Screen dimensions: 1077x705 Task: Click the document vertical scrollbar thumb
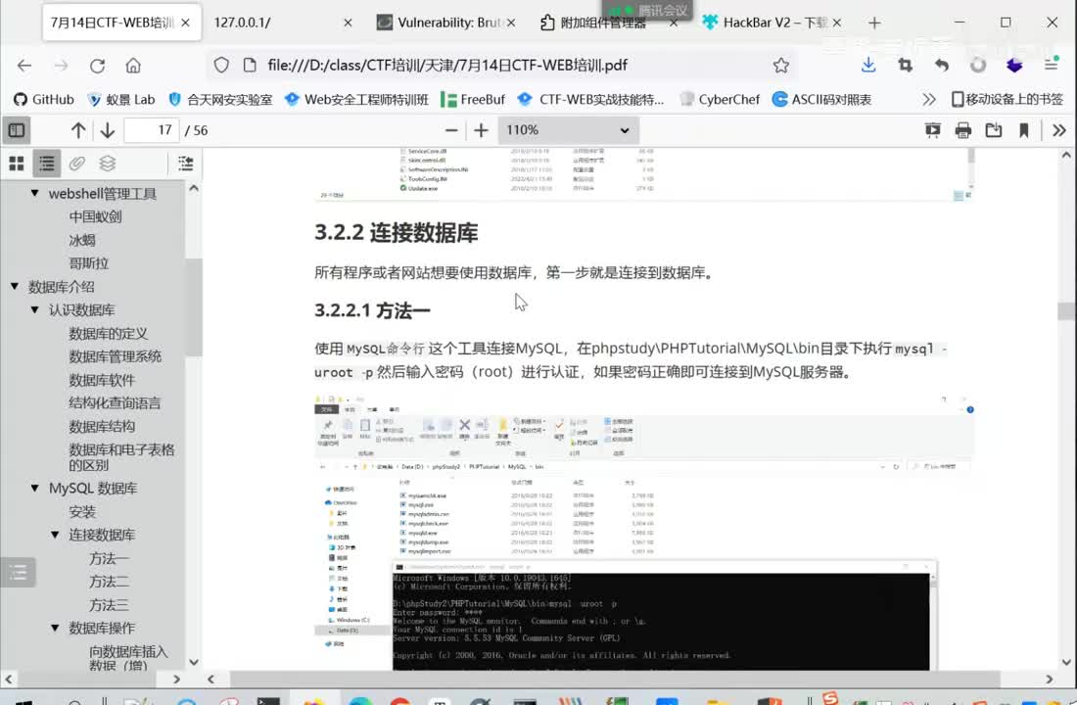tap(1066, 310)
